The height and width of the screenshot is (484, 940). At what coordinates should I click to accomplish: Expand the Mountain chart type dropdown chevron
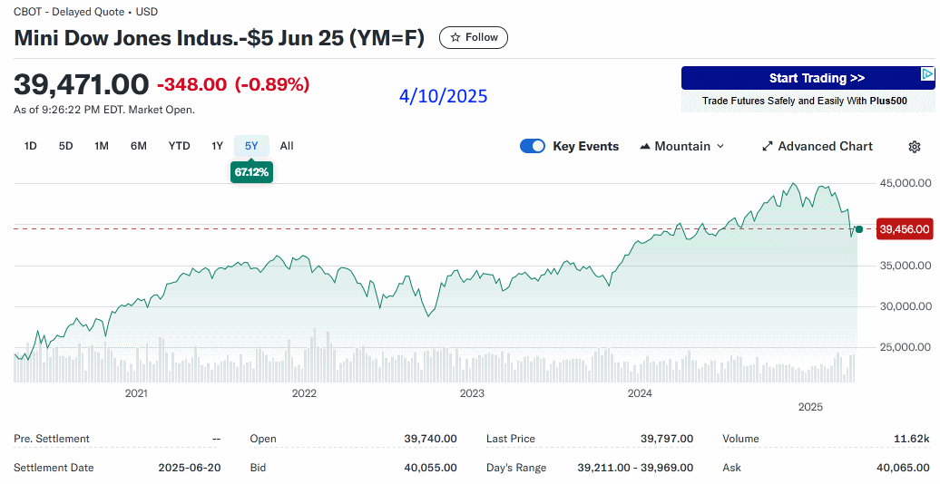[x=720, y=146]
